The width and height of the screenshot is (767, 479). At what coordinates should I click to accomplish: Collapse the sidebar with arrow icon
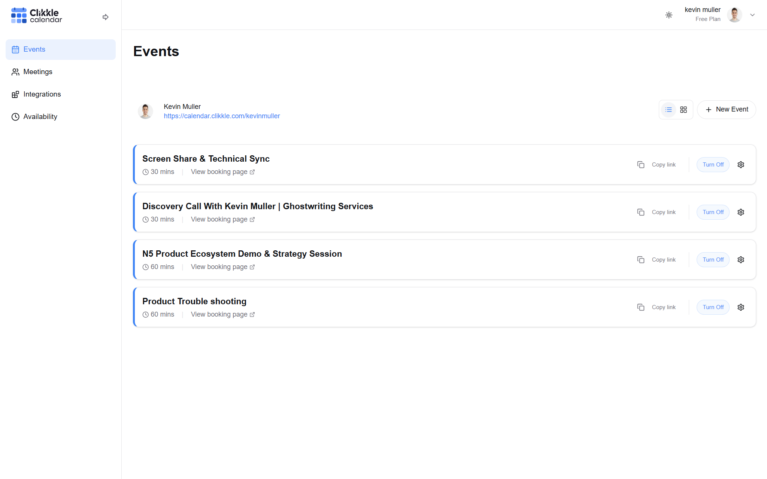(x=105, y=17)
